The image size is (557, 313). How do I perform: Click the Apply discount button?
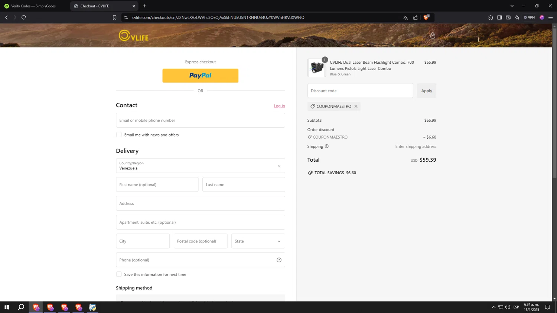tap(427, 91)
